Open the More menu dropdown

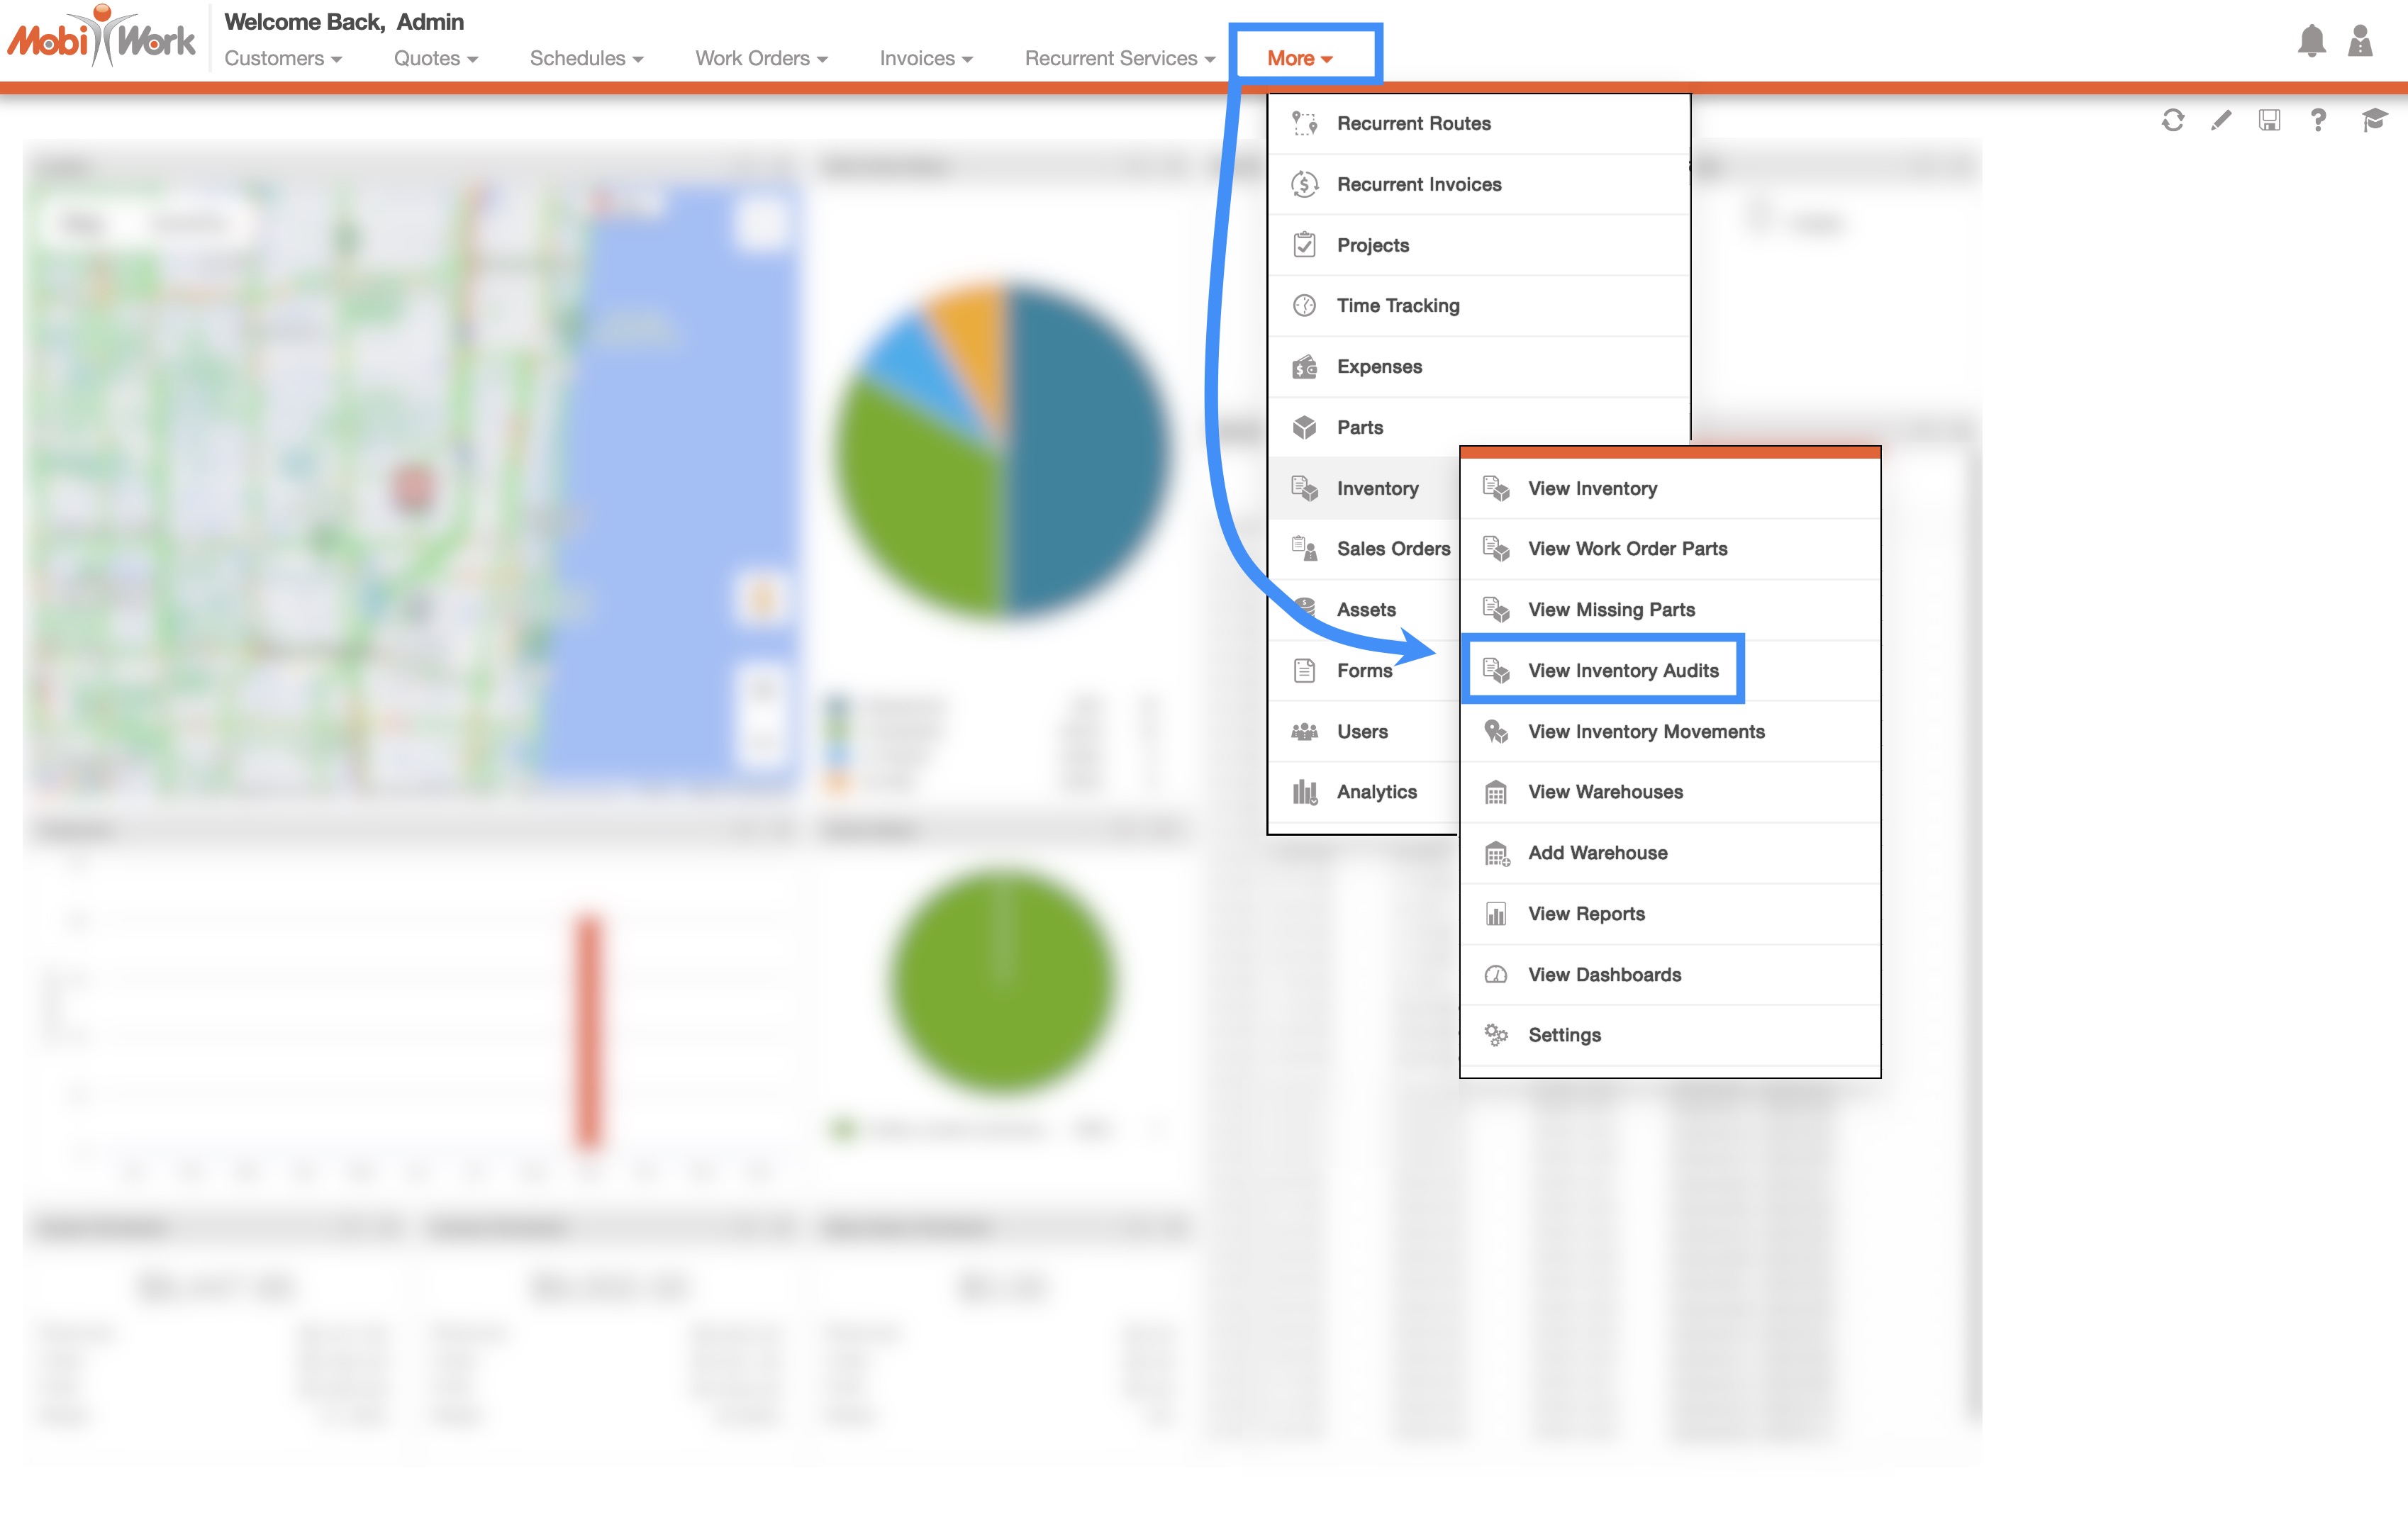pos(1299,58)
